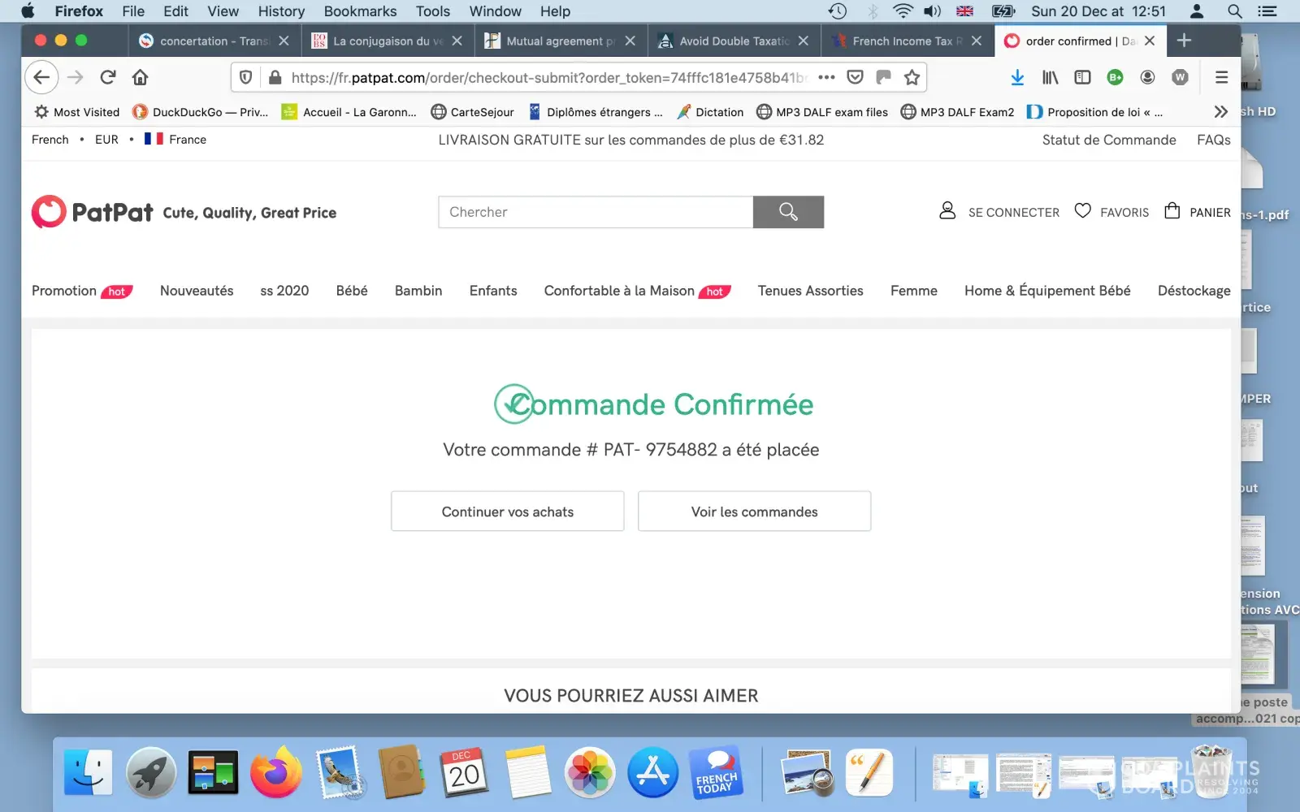Open the Promotion category
The width and height of the screenshot is (1300, 812).
(64, 291)
